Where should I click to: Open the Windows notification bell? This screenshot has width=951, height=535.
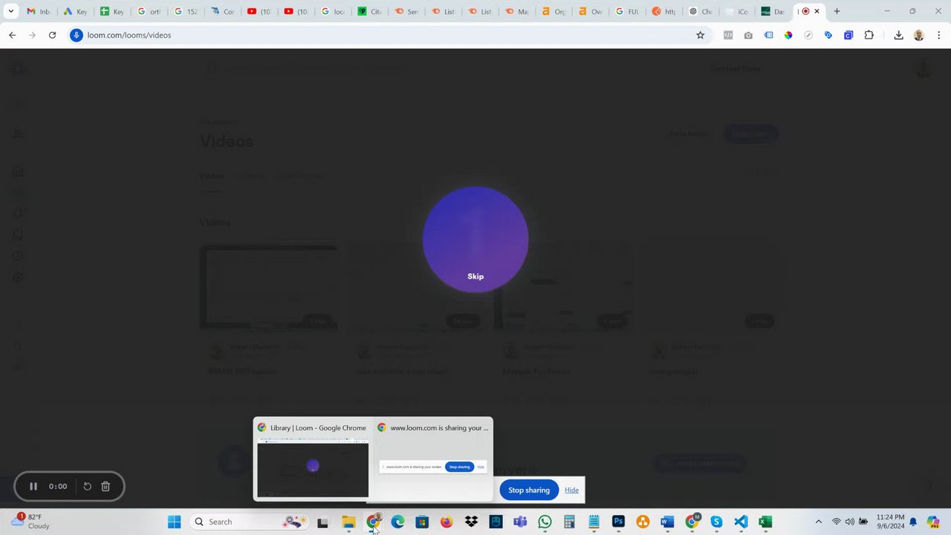tap(913, 522)
